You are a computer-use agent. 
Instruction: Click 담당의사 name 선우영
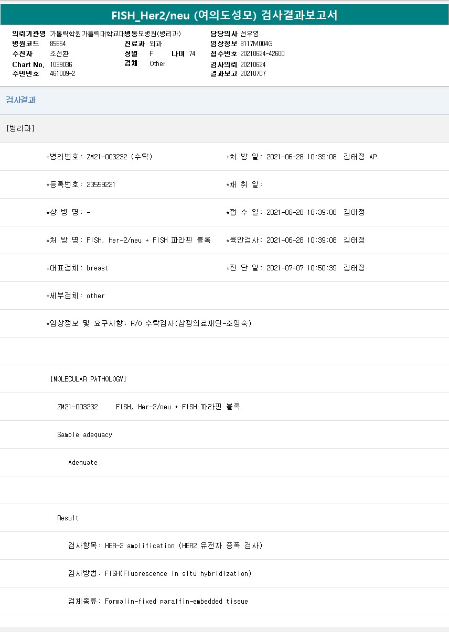pos(250,34)
